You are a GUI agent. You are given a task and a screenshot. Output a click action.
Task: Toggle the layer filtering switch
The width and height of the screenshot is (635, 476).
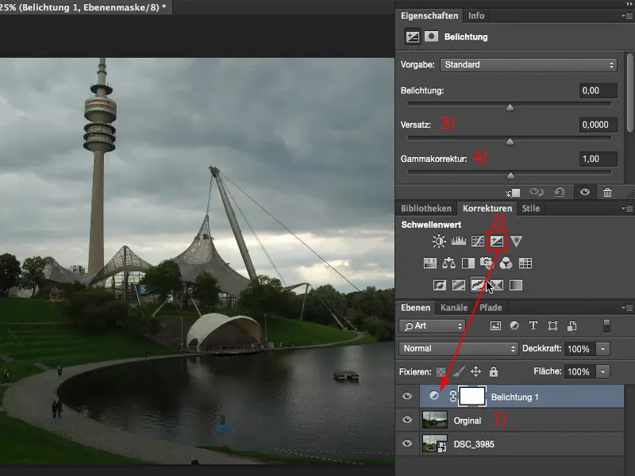(x=606, y=326)
